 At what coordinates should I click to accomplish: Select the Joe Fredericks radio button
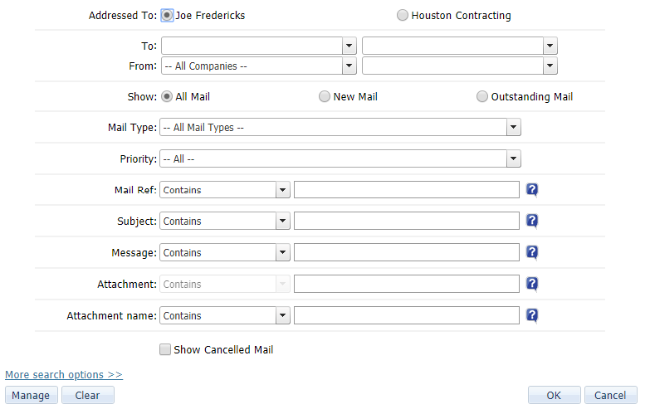[168, 15]
